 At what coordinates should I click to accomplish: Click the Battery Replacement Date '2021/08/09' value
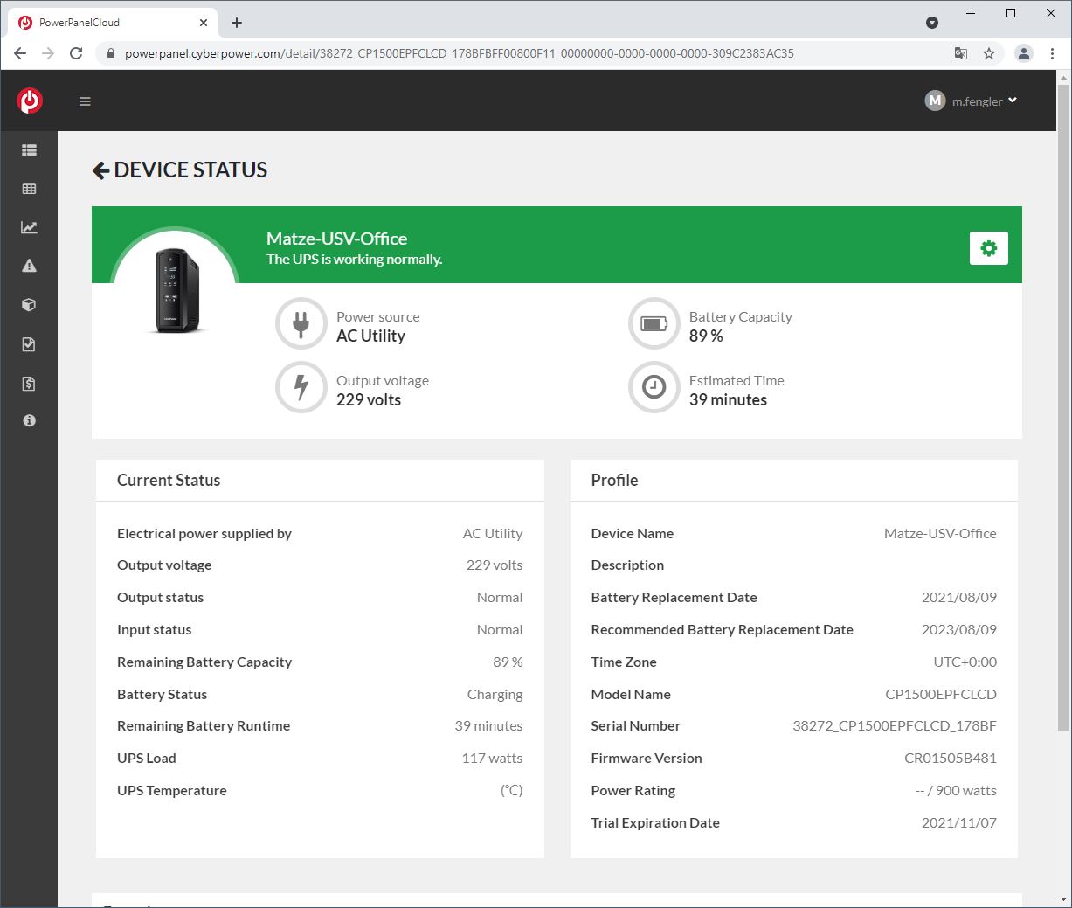tap(958, 598)
